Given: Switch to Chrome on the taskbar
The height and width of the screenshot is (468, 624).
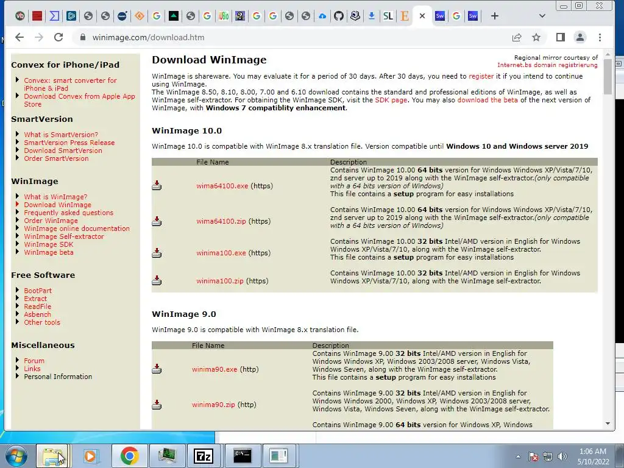Looking at the screenshot, I should pos(129,456).
